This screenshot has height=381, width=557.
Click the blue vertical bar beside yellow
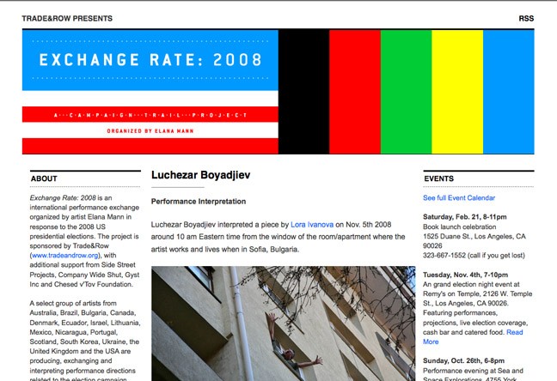[x=508, y=91]
